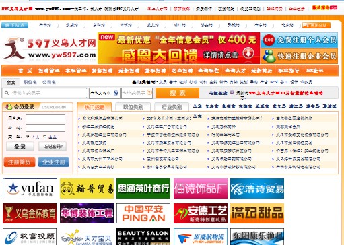344x245 pixels.
Task: Click the purple icon beside 高级搜索
Action: [x=232, y=92]
